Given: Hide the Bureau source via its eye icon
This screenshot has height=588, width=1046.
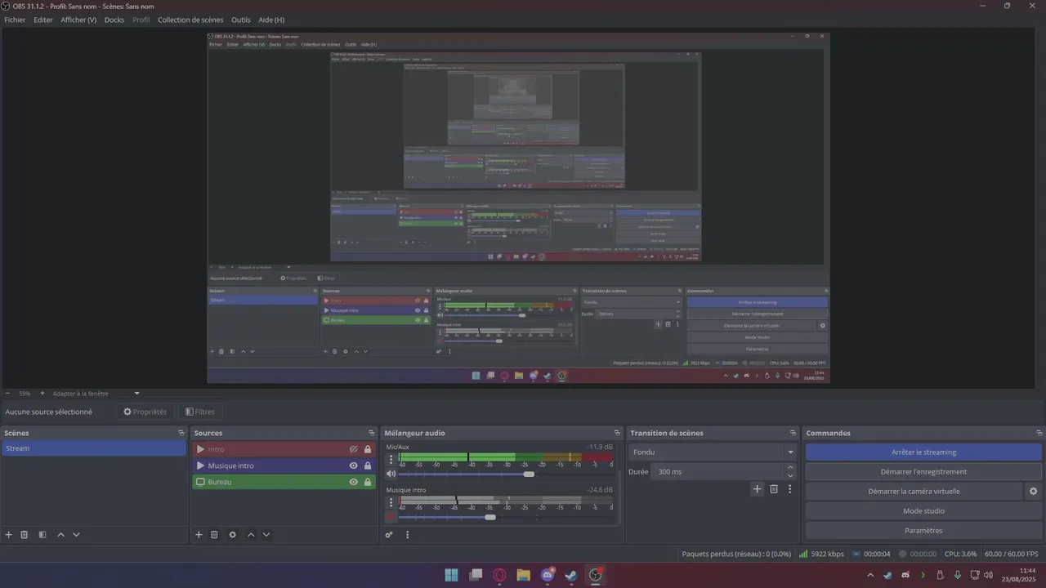Looking at the screenshot, I should coord(354,482).
